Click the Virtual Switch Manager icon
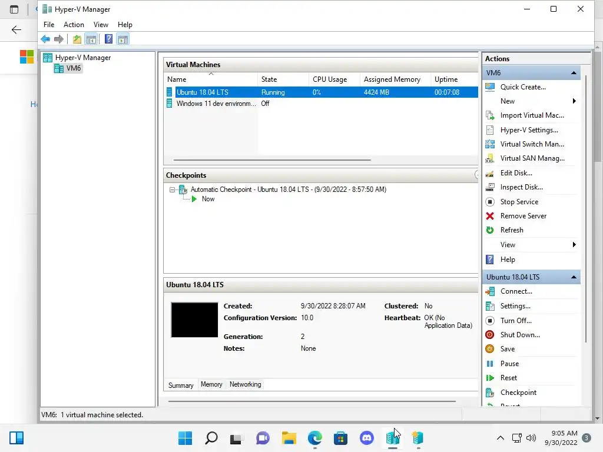Viewport: 603px width, 452px height. [x=490, y=144]
